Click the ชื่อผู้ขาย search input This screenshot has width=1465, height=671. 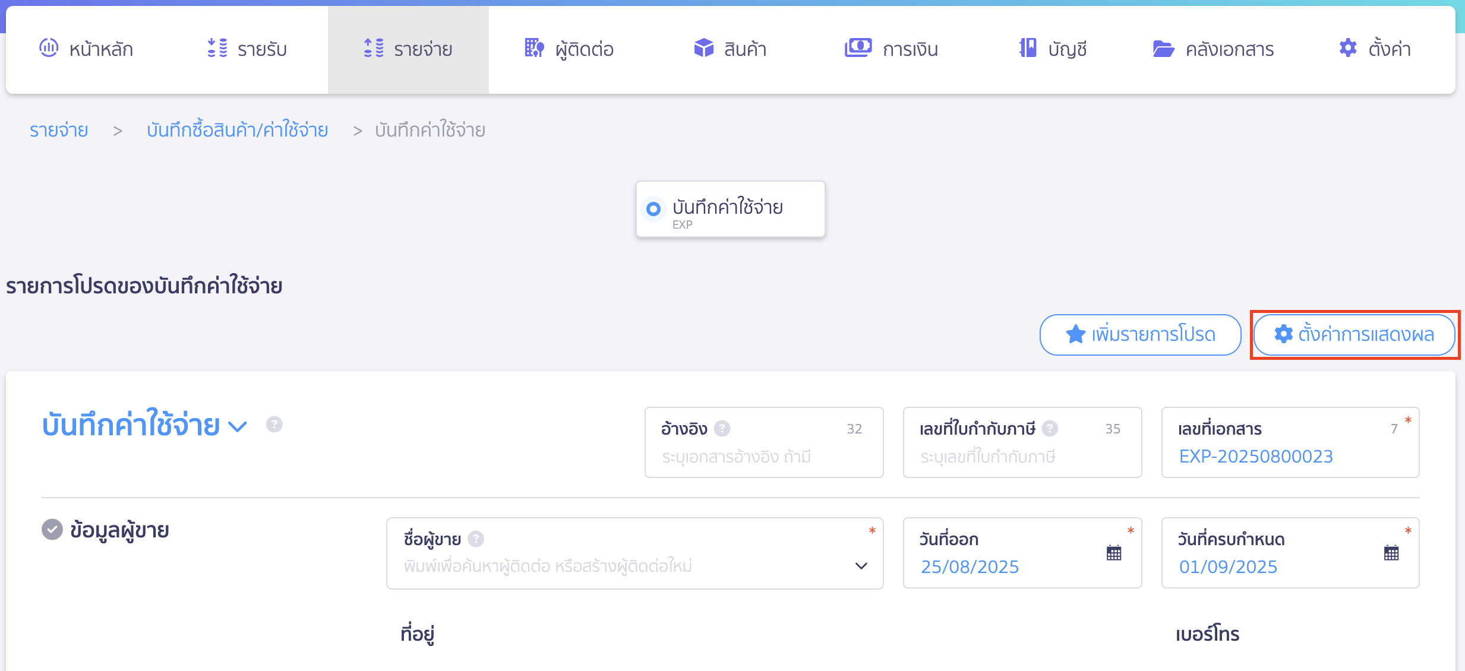tap(634, 553)
